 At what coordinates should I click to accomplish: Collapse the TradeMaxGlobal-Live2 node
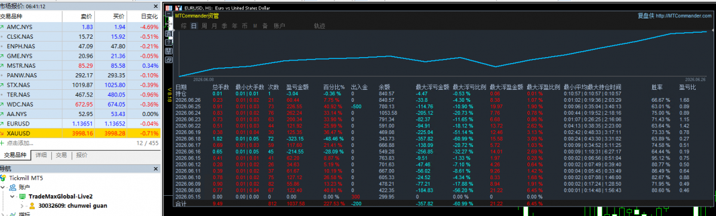[x=13, y=196]
